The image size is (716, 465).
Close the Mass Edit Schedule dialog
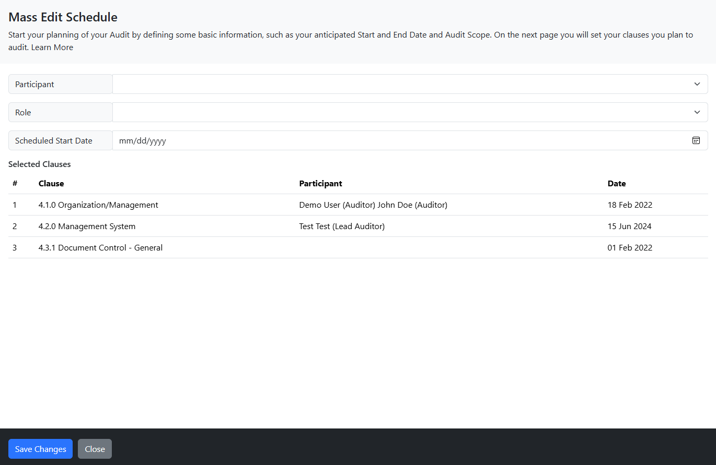pyautogui.click(x=95, y=449)
